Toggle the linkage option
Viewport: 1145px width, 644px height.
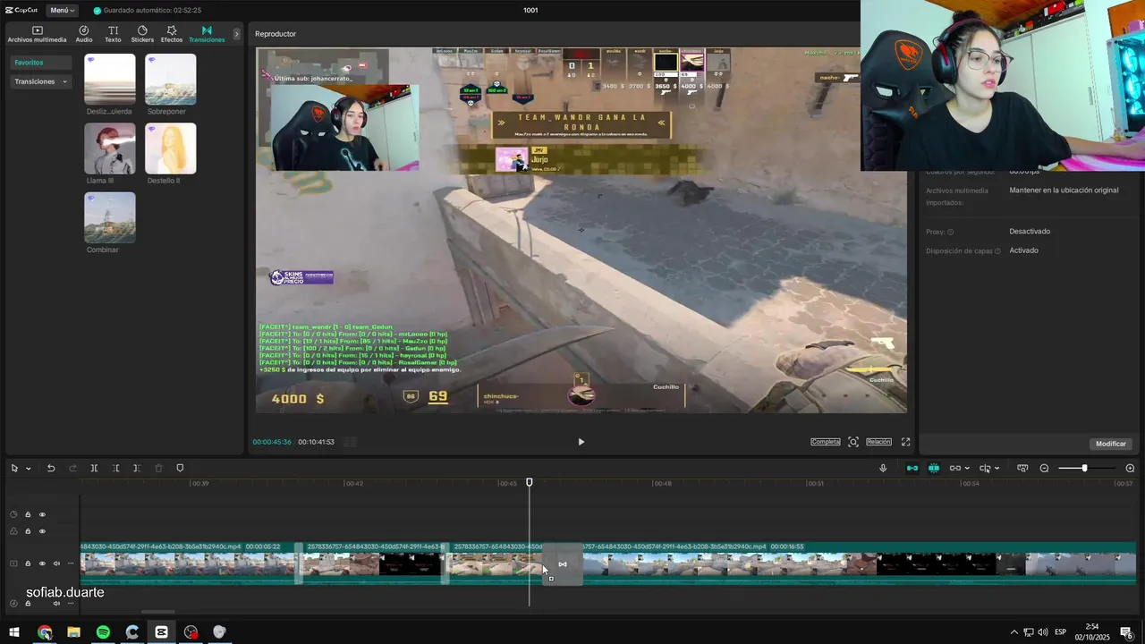point(954,469)
